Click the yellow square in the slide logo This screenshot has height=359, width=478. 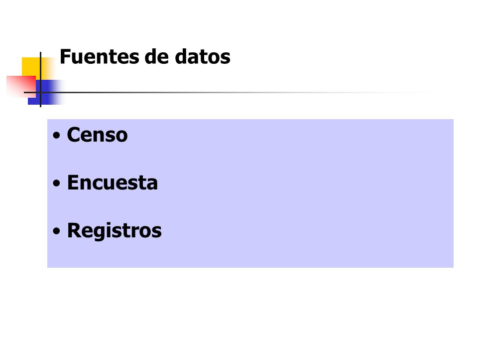[32, 67]
